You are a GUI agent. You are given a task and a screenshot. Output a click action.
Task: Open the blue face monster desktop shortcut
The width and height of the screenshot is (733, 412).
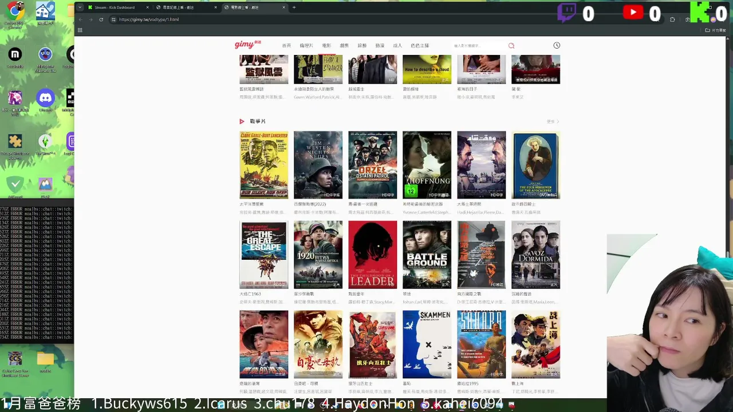click(x=45, y=54)
